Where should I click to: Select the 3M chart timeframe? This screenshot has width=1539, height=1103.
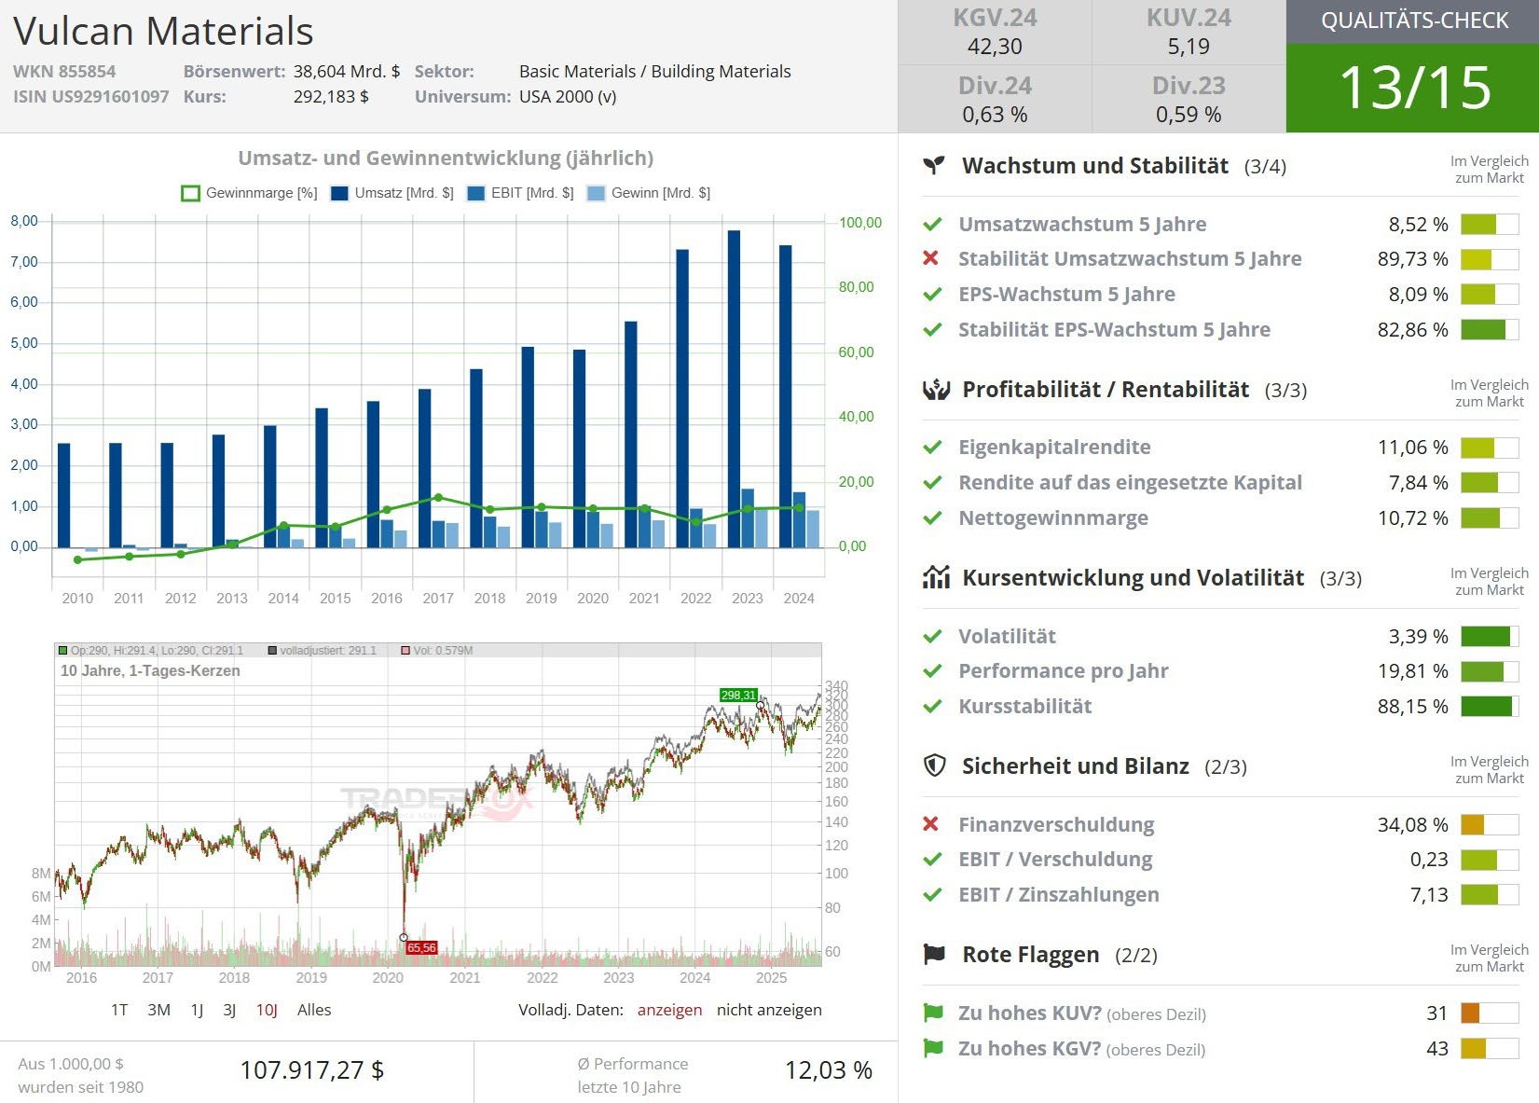158,1010
